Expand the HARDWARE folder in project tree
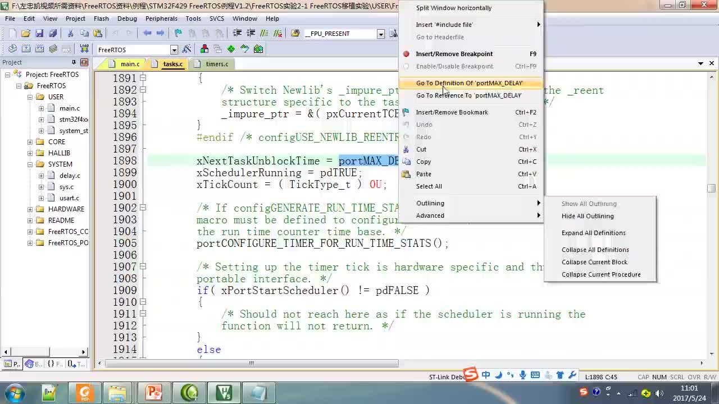Viewport: 719px width, 404px height. [30, 209]
